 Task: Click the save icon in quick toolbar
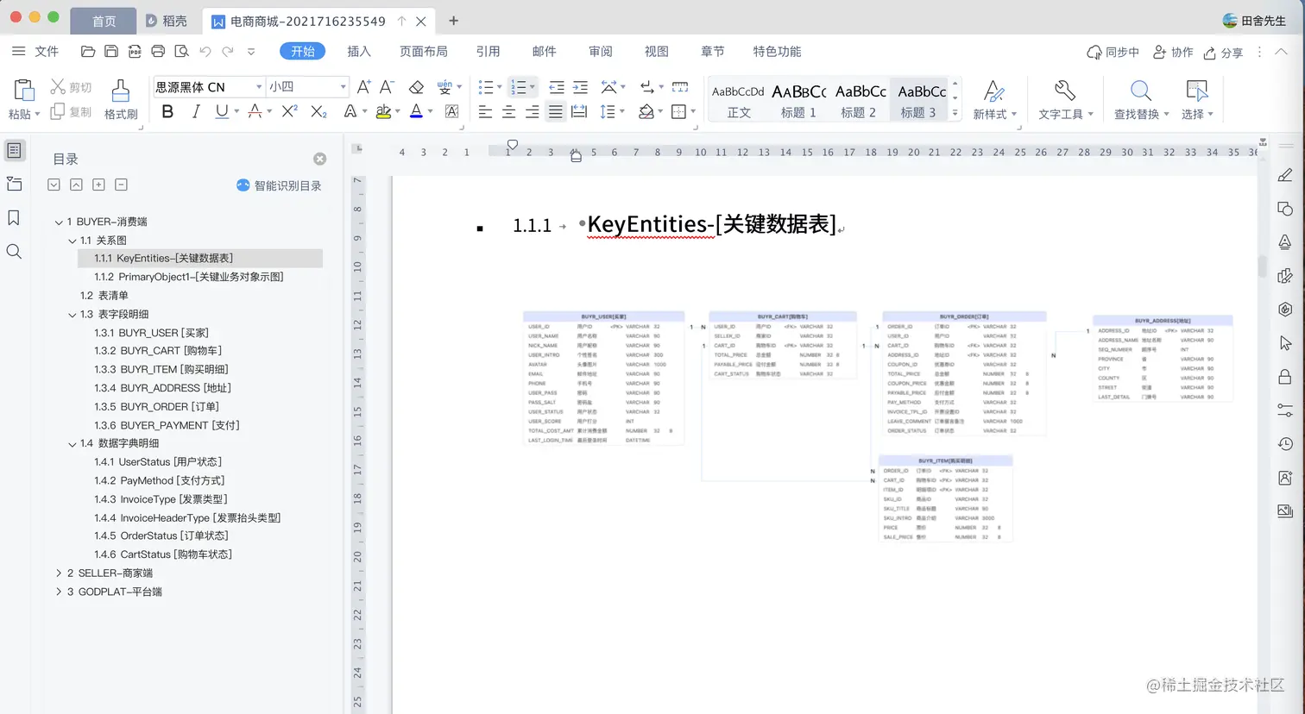click(x=111, y=52)
